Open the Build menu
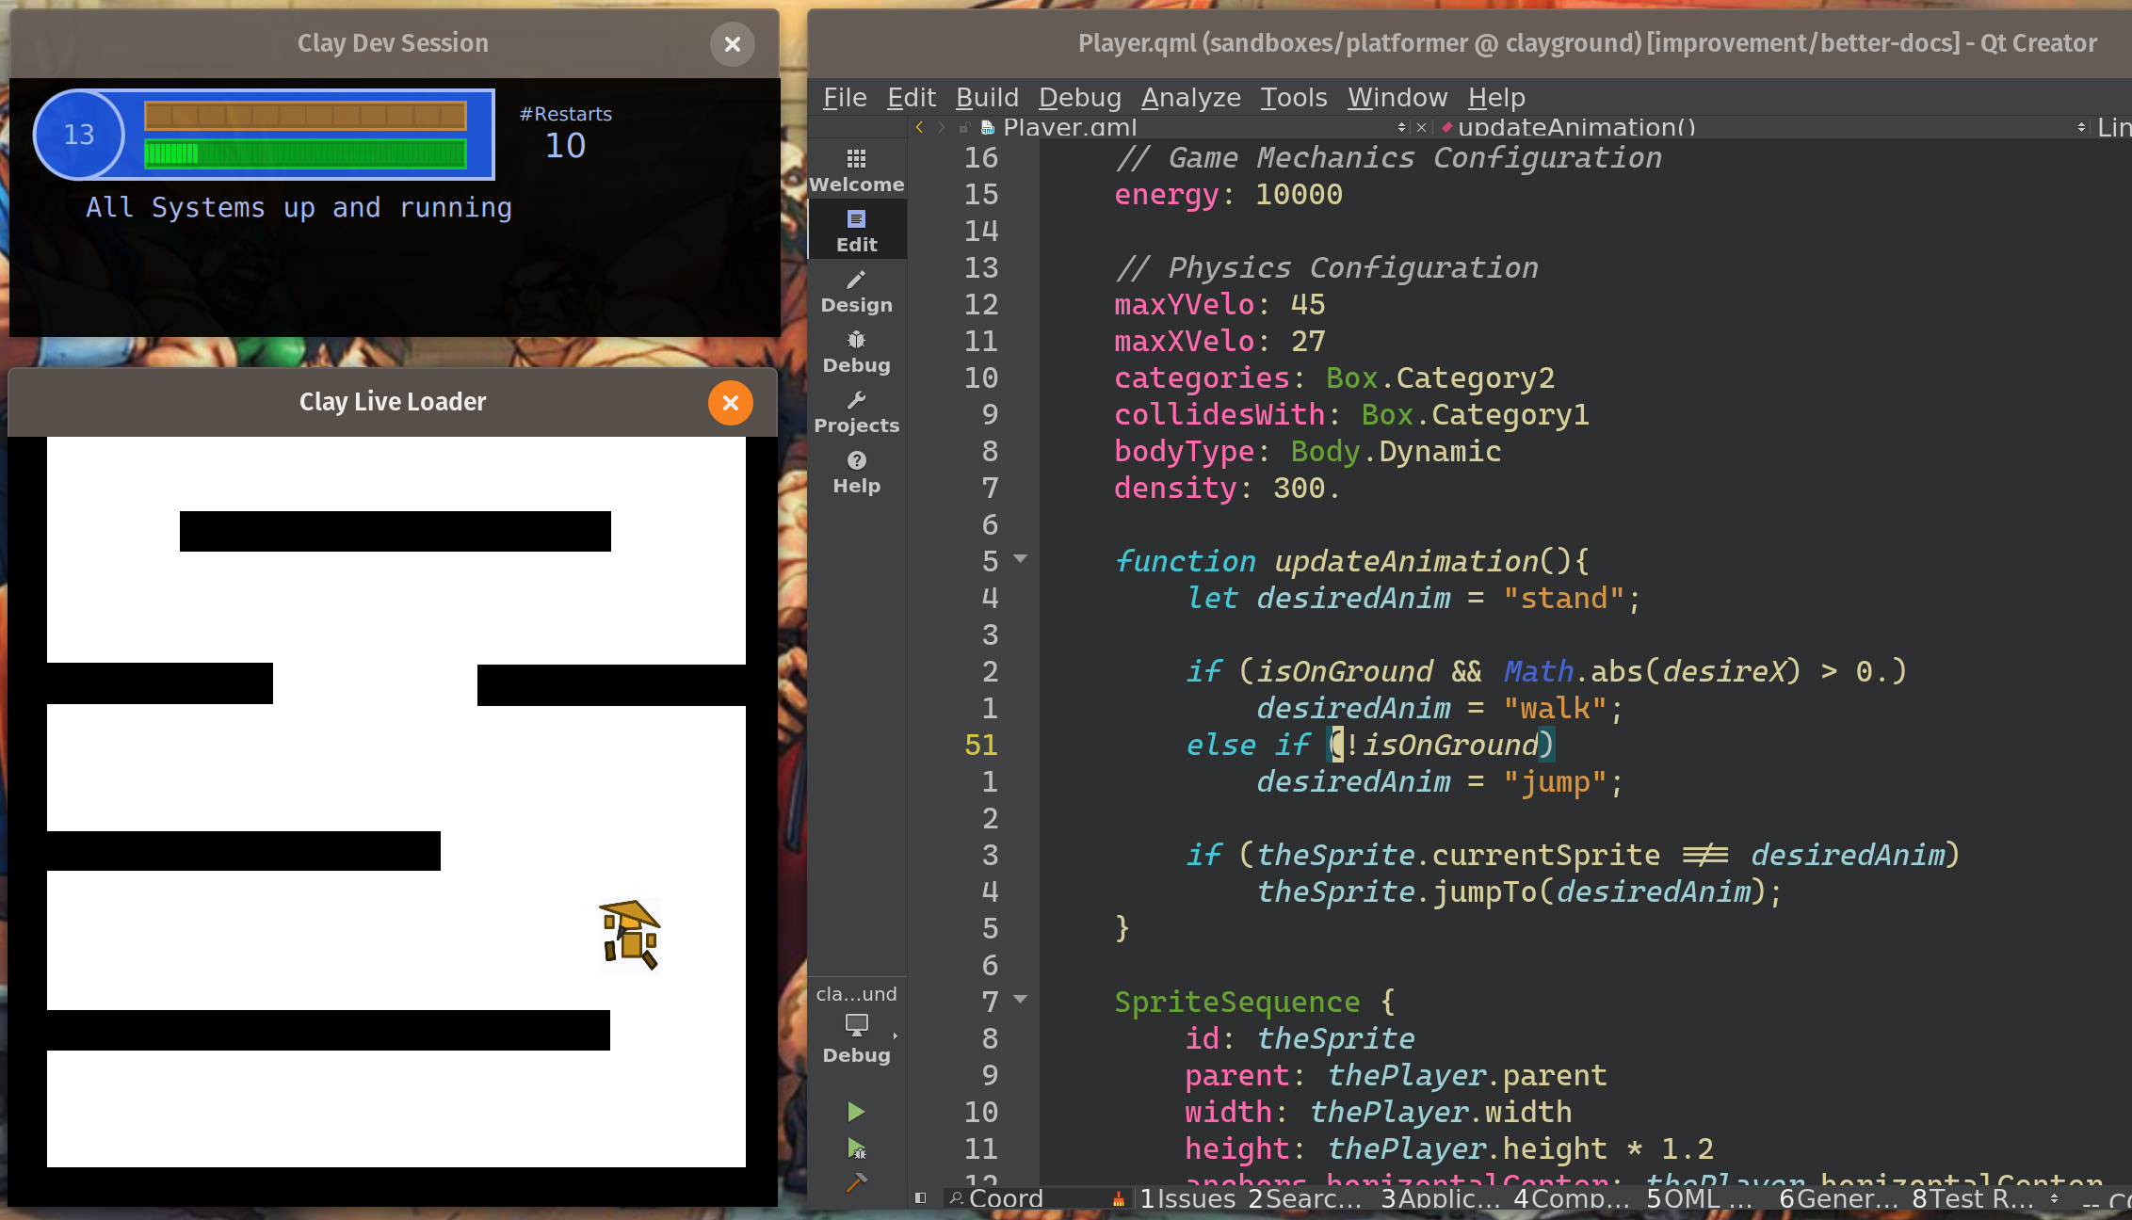Screen dimensions: 2132x1220 tap(987, 97)
